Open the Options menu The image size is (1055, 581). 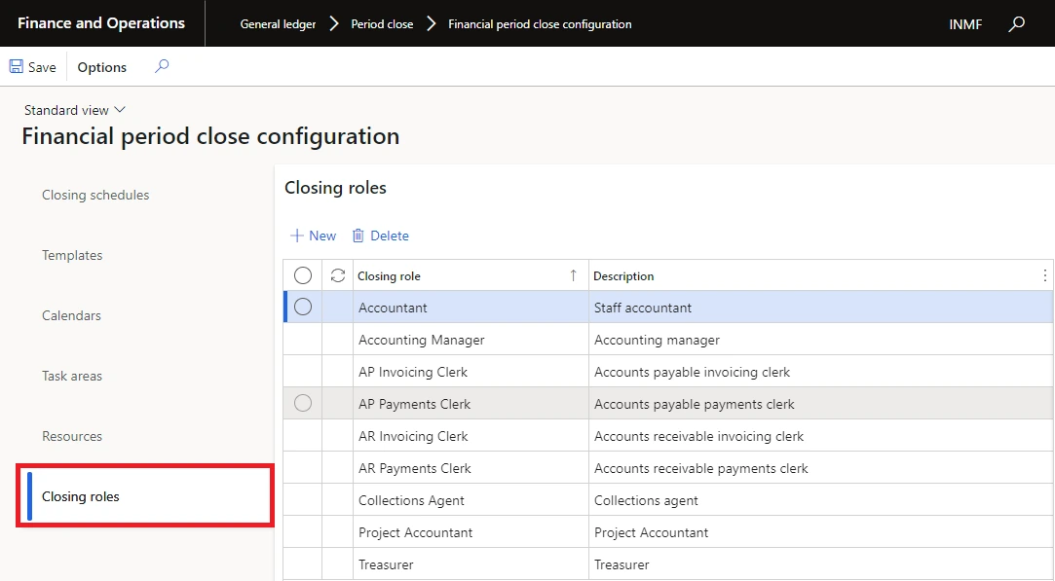(x=101, y=67)
